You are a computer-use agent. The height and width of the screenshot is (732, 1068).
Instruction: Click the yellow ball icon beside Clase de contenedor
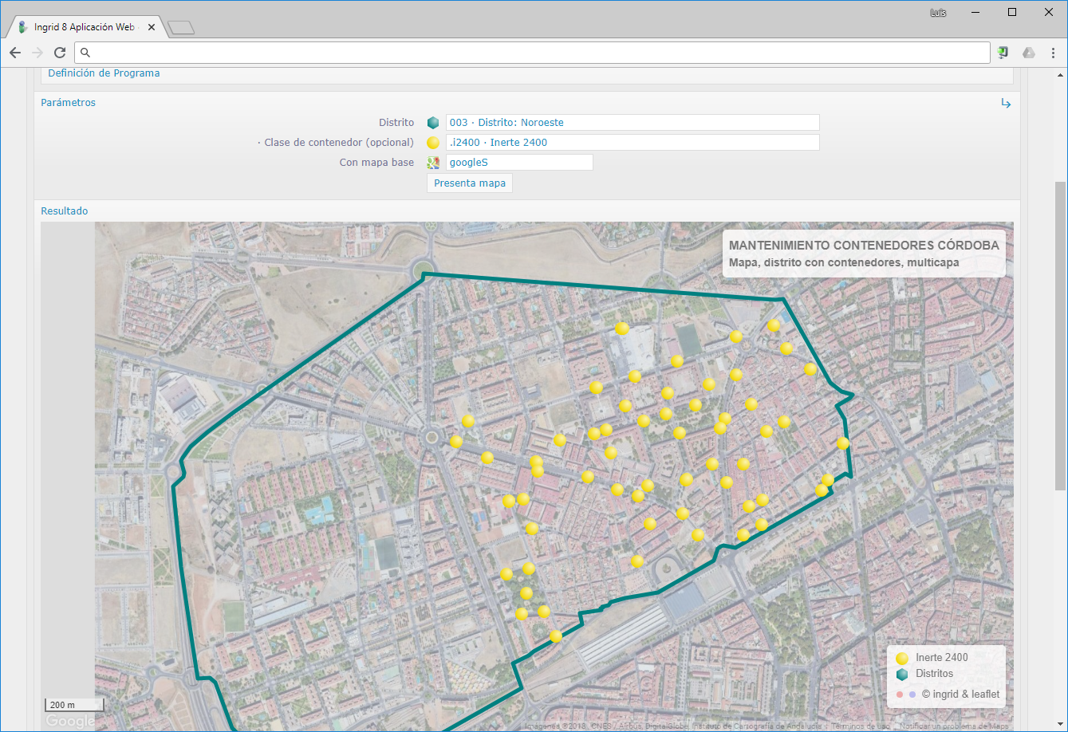point(433,143)
